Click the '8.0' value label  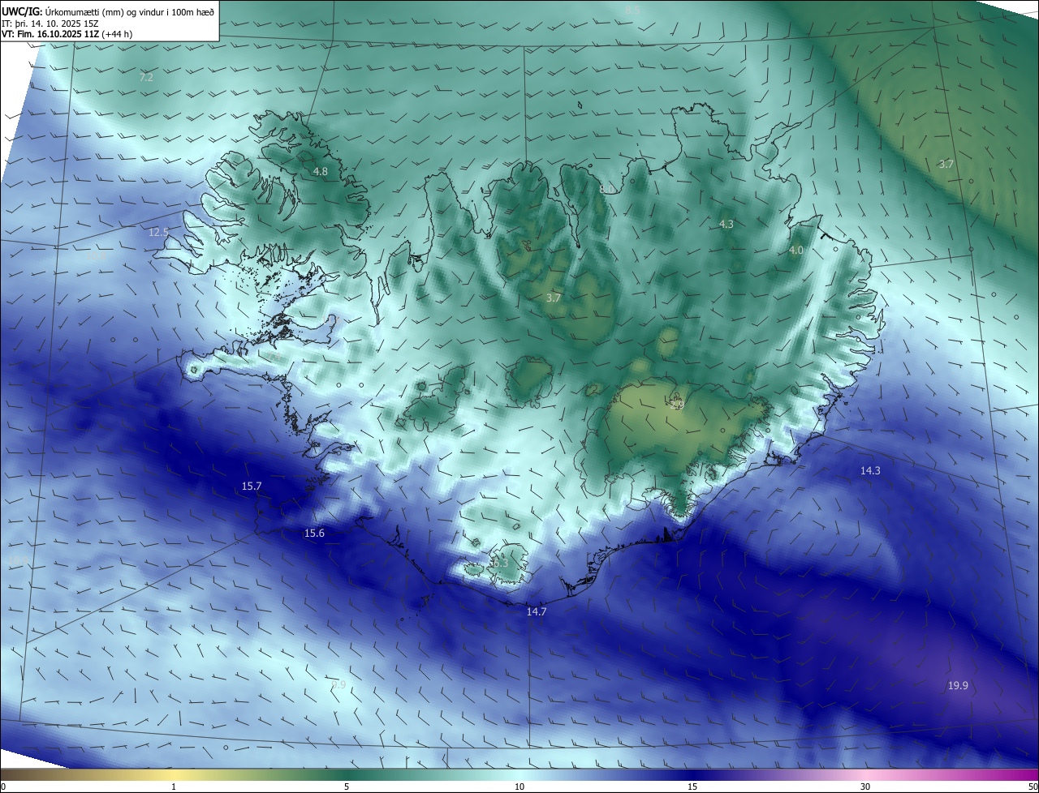(x=606, y=190)
